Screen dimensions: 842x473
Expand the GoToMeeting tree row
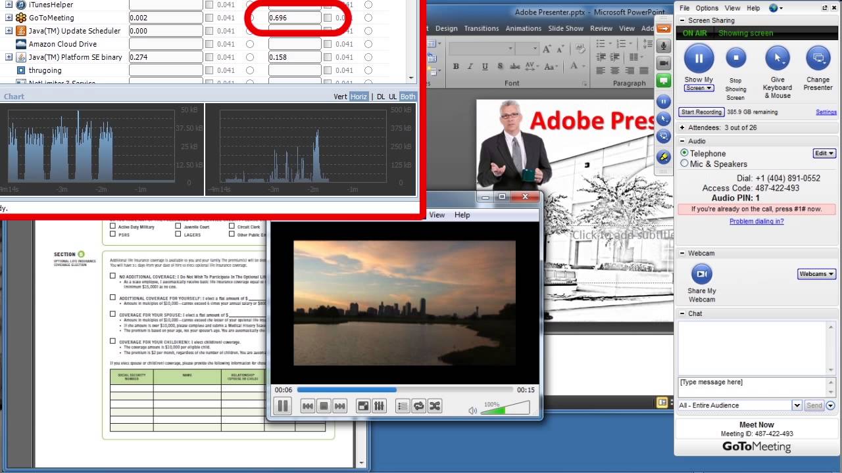tap(9, 18)
